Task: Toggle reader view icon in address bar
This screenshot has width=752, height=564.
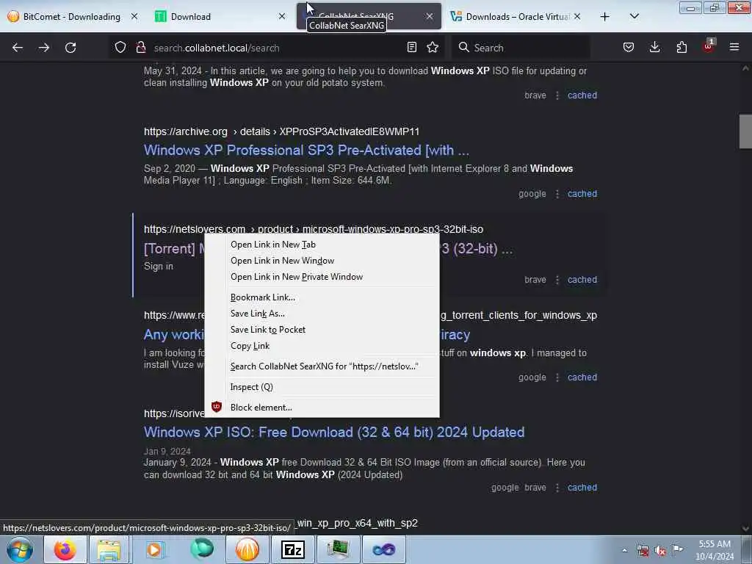Action: tap(411, 47)
